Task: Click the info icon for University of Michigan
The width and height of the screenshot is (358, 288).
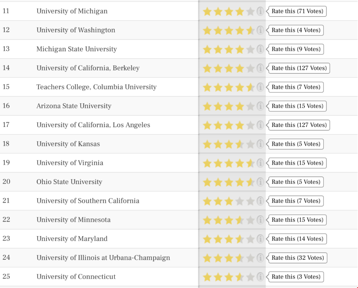Action: click(x=260, y=11)
